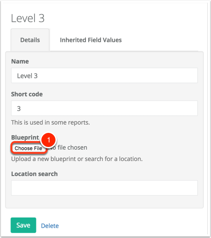Image resolution: width=211 pixels, height=238 pixels.
Task: Focus the Short code input field
Action: pos(104,108)
